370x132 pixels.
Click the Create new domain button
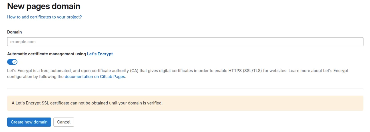point(29,122)
